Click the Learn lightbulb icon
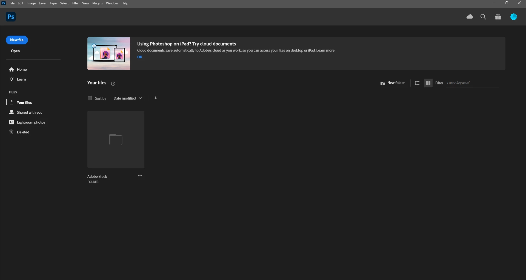This screenshot has height=280, width=526. (12, 79)
